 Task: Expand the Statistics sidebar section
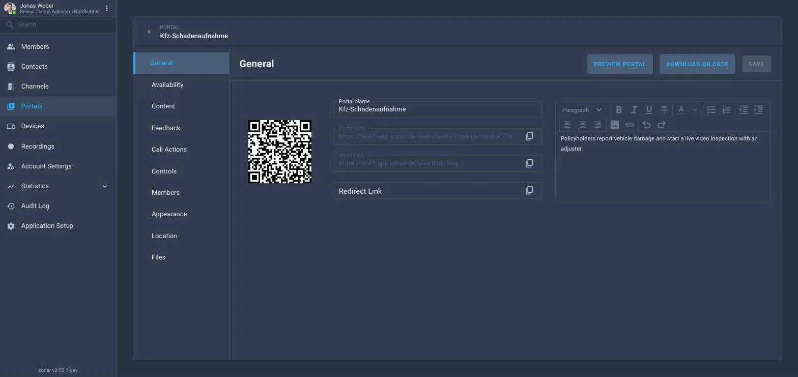coord(105,186)
